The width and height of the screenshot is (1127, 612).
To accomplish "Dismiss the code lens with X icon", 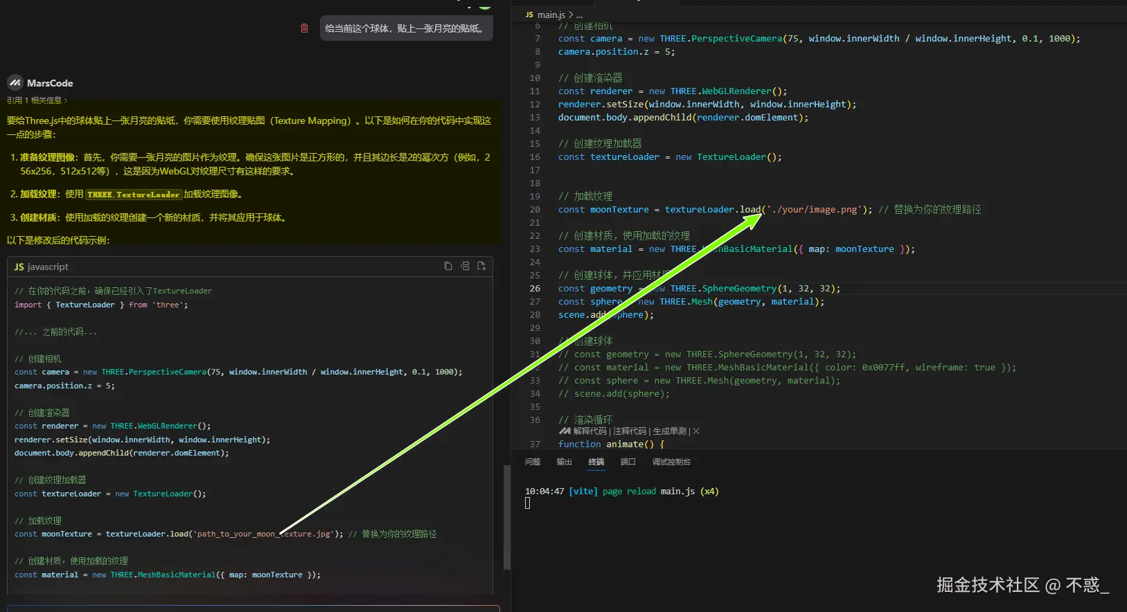I will (696, 431).
